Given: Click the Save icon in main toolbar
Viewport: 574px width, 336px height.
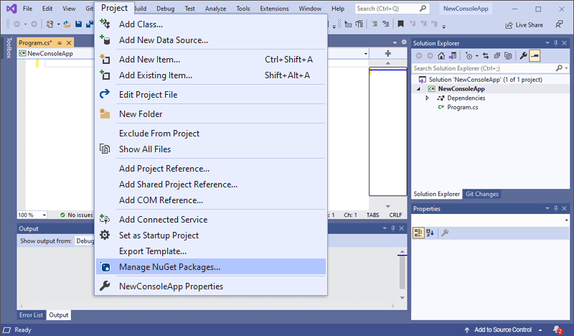Looking at the screenshot, I should coord(78,24).
